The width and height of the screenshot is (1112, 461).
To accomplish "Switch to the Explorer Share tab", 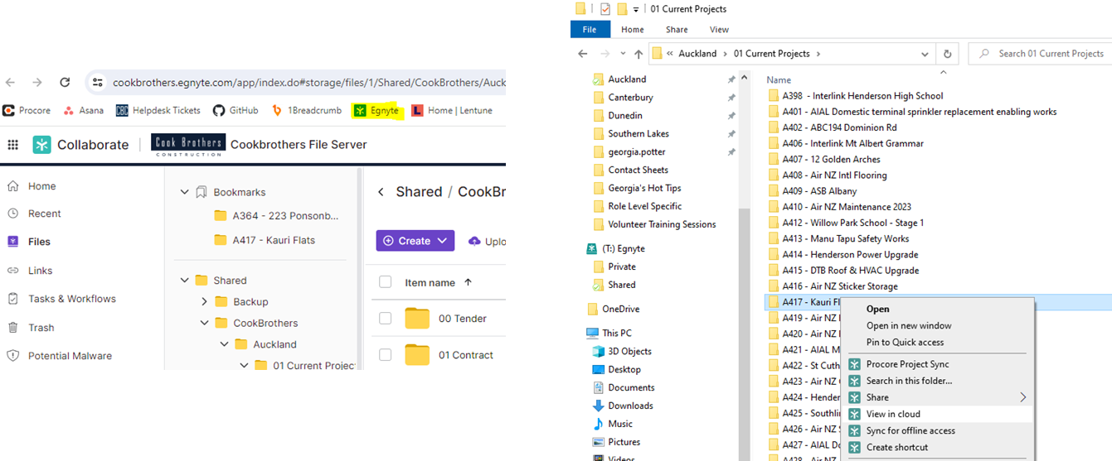I will [677, 30].
